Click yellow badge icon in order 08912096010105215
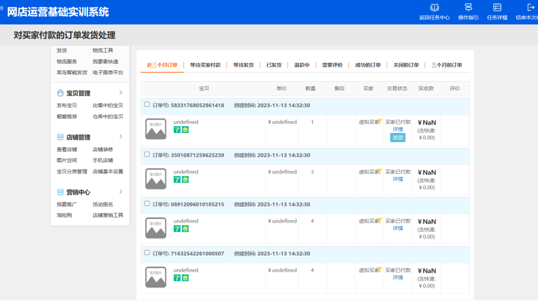 [x=185, y=229]
